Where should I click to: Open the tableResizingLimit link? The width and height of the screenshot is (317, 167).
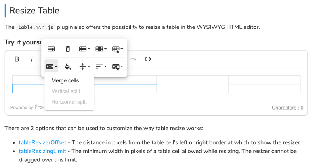(x=42, y=151)
